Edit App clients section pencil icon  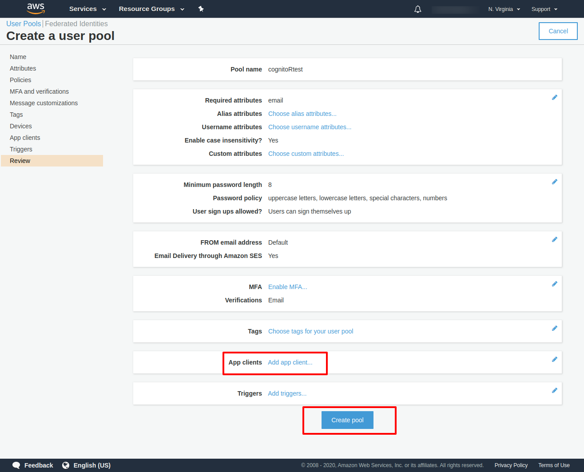(554, 359)
